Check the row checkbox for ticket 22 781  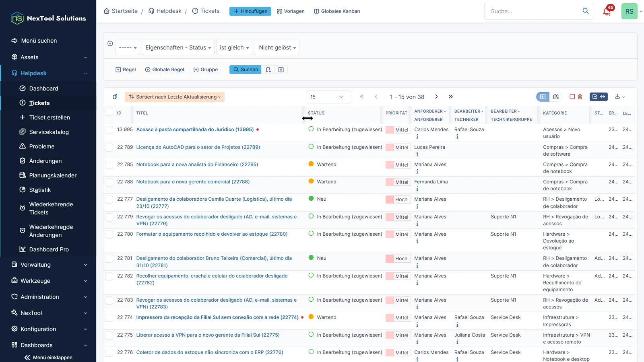click(109, 258)
